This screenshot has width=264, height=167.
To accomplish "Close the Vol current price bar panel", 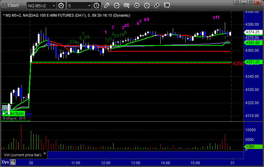I will (x=45, y=153).
